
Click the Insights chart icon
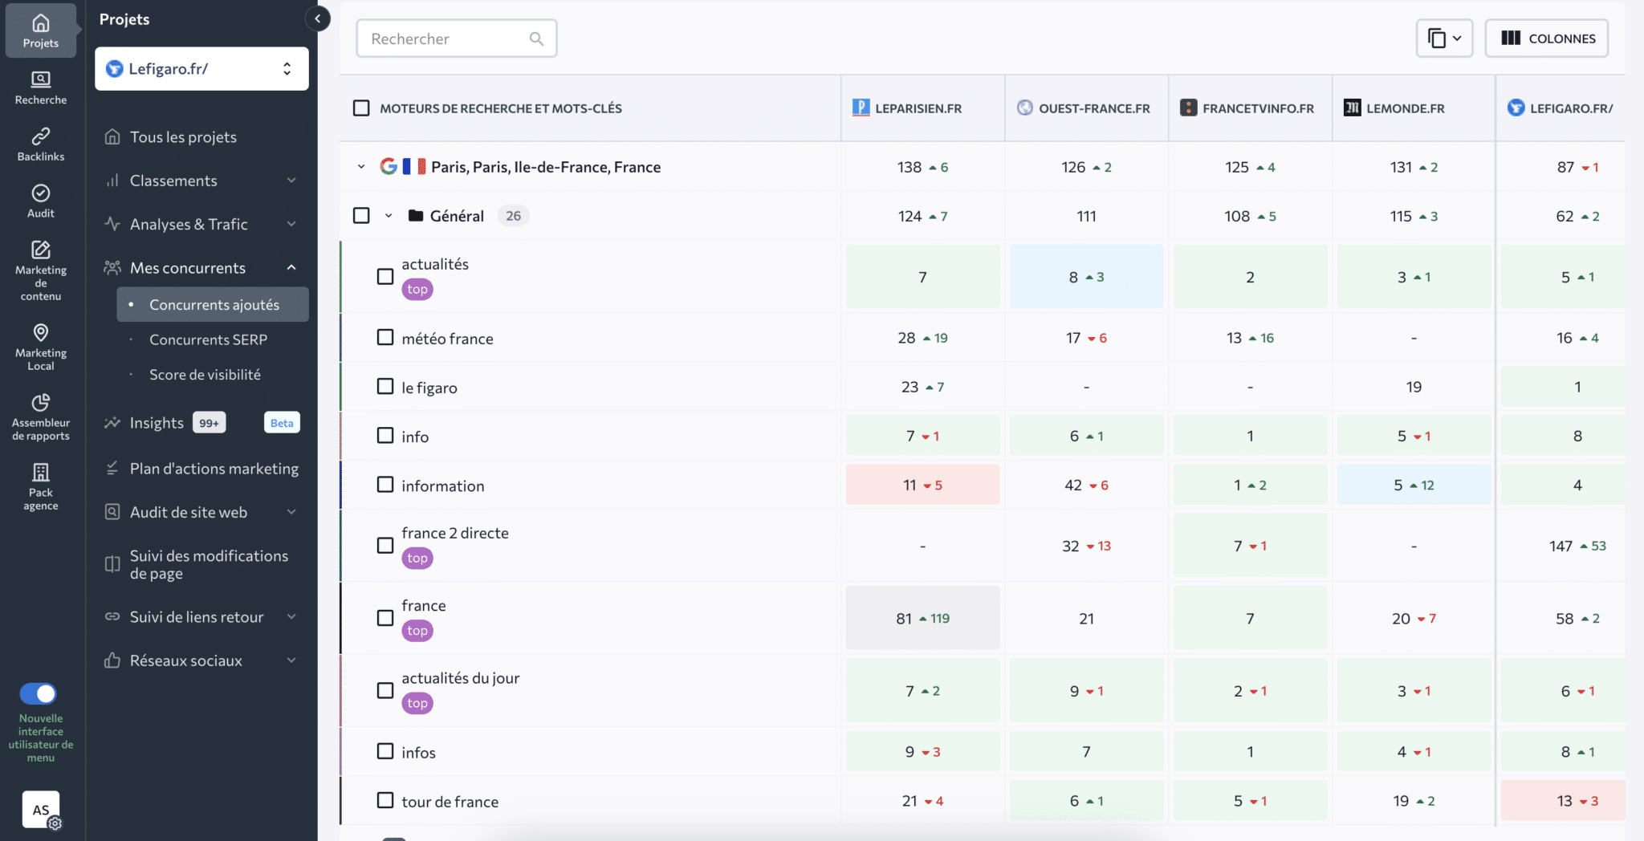click(112, 422)
